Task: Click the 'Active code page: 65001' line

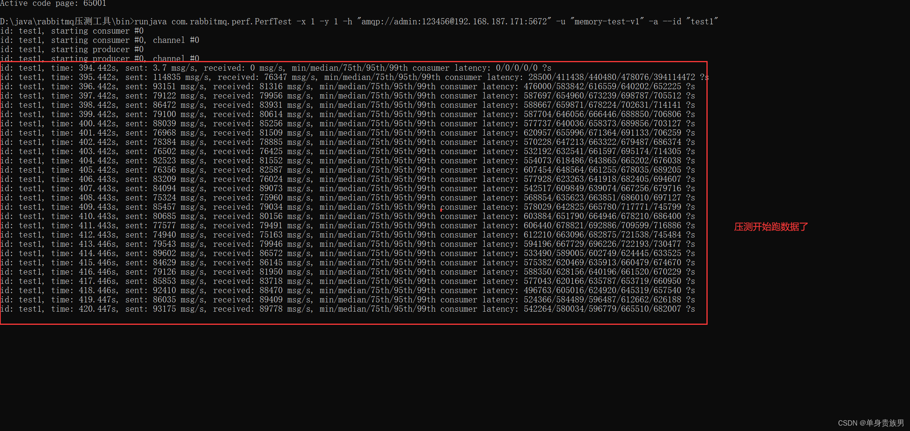Action: [x=53, y=3]
